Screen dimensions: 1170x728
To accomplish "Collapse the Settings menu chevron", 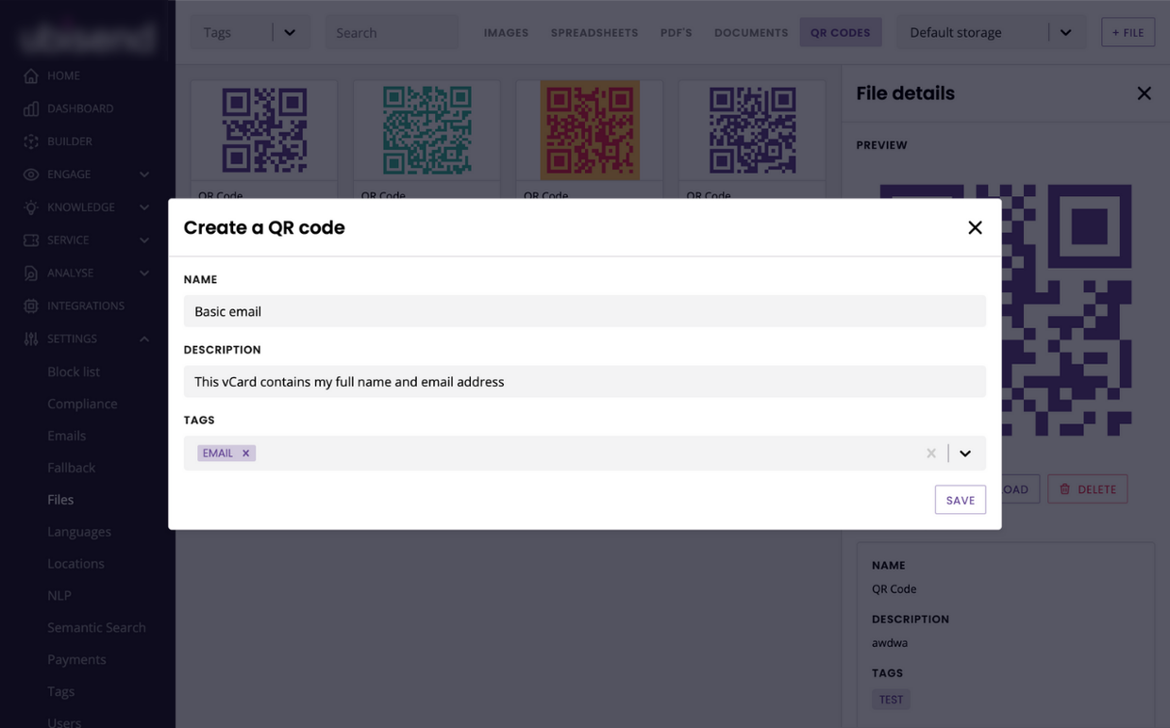I will pos(144,339).
